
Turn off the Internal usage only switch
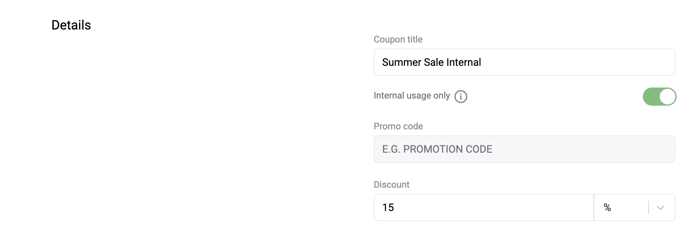click(659, 97)
